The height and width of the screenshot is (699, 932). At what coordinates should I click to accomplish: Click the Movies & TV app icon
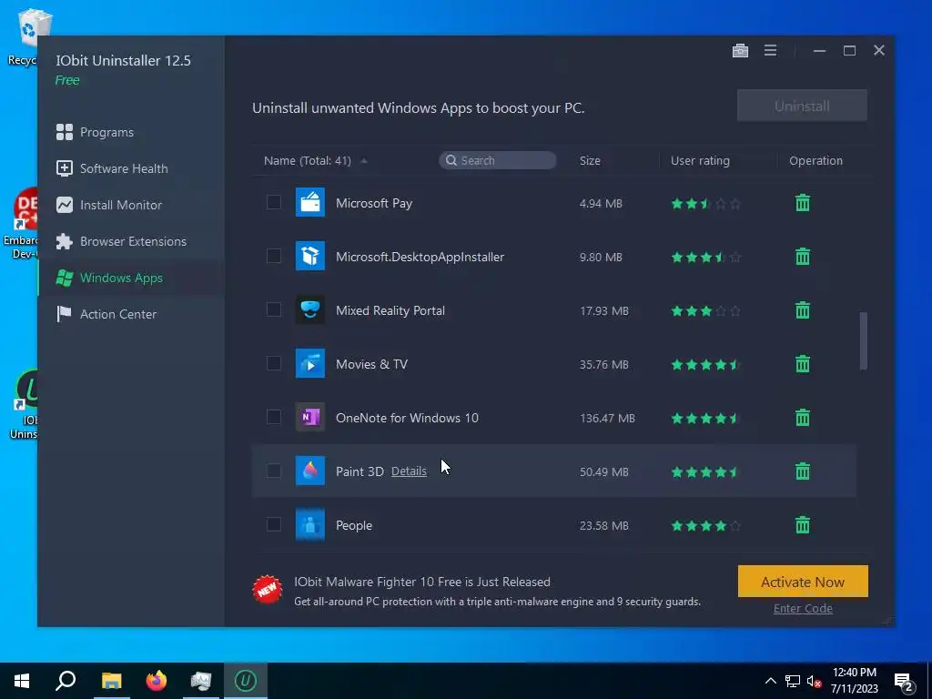coord(310,364)
